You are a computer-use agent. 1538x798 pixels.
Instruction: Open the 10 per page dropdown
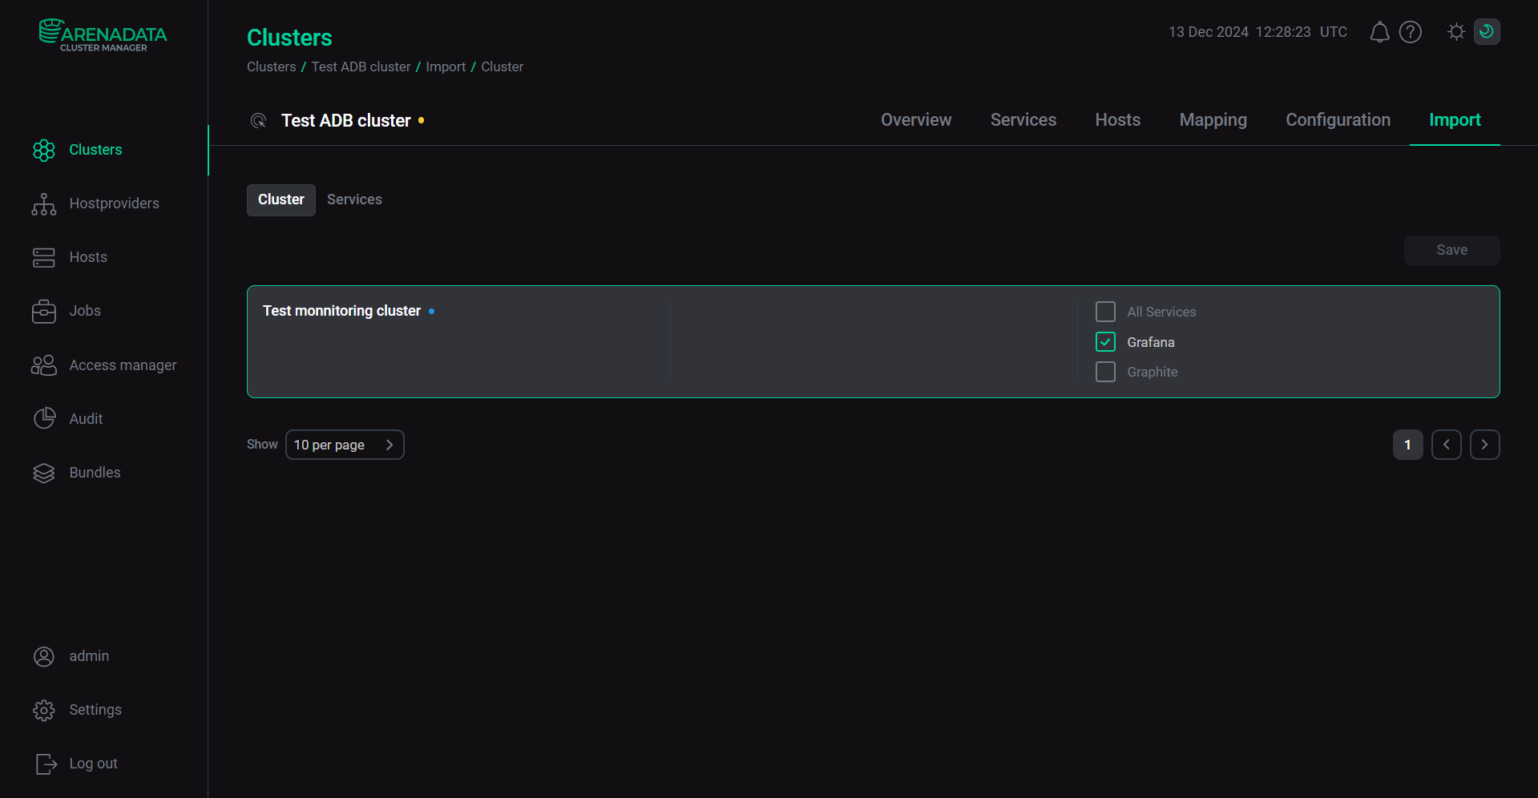click(345, 445)
